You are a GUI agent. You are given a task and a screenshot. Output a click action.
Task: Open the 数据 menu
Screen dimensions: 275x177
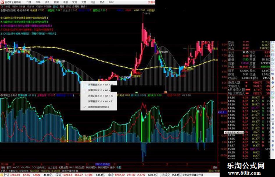[56, 2]
